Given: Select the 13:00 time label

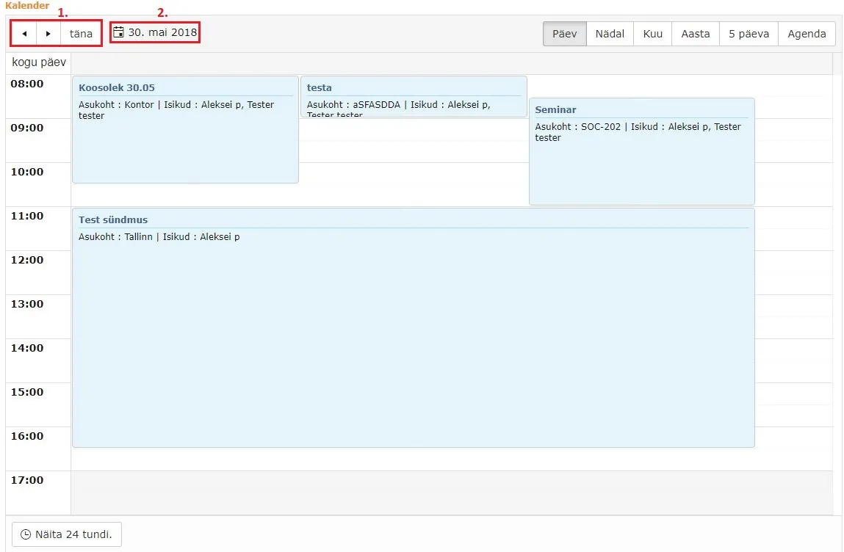Looking at the screenshot, I should pos(27,305).
